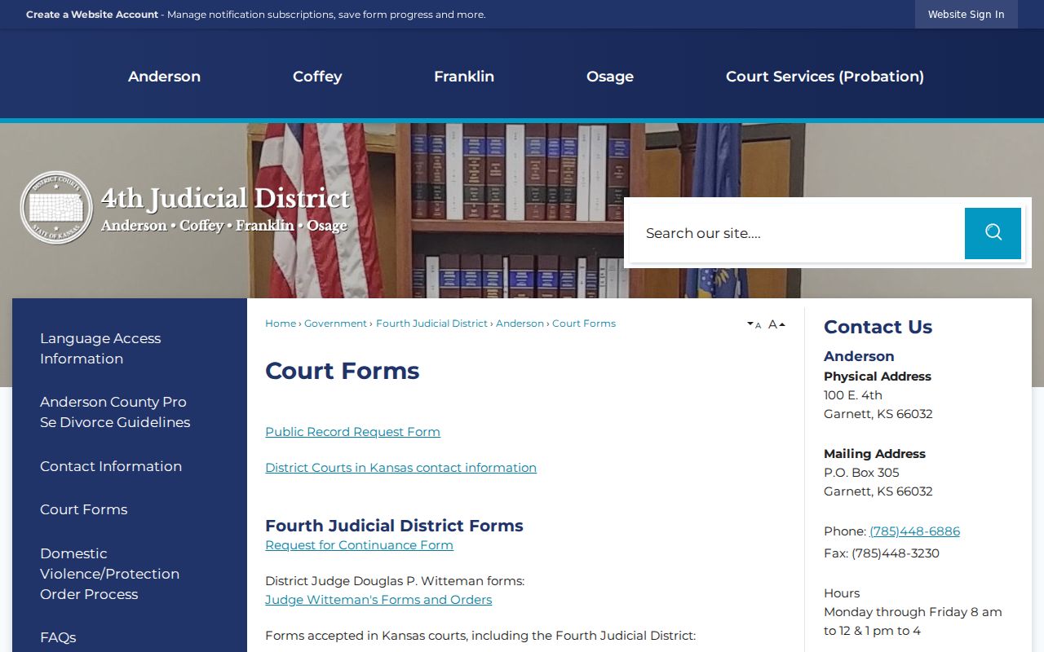This screenshot has height=652, width=1044.
Task: Open Contact Information in sidebar
Action: (x=111, y=466)
